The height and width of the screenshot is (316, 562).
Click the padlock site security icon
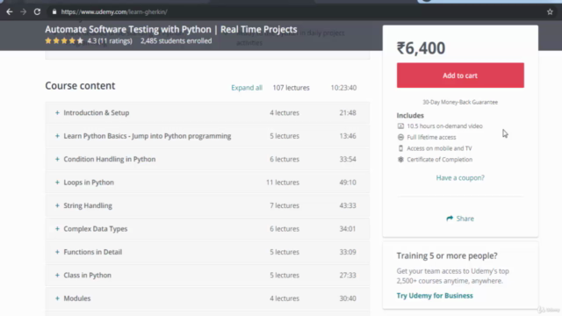point(54,11)
